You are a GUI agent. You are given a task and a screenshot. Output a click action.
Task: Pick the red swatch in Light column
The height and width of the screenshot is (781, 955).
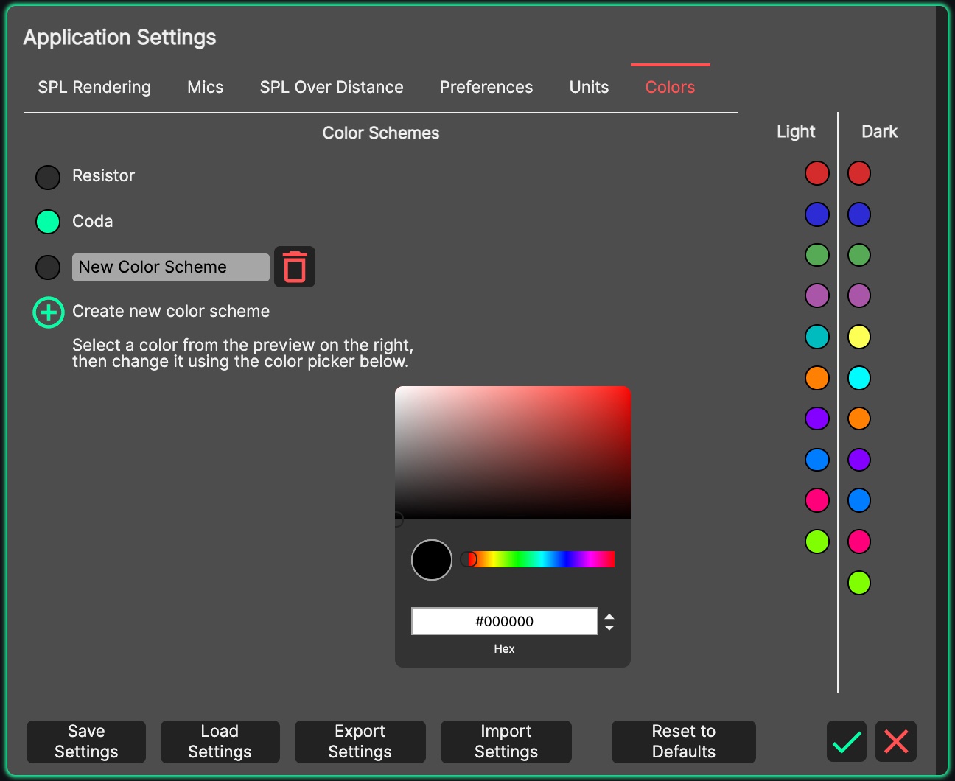[x=817, y=173]
